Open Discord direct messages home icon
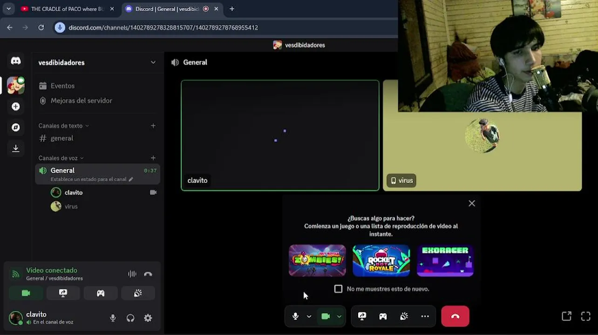The height and width of the screenshot is (335, 598). 16,61
